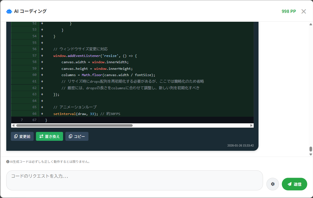Click line number 57 in the diff gutter
This screenshot has width=313, height=198.
point(35,56)
